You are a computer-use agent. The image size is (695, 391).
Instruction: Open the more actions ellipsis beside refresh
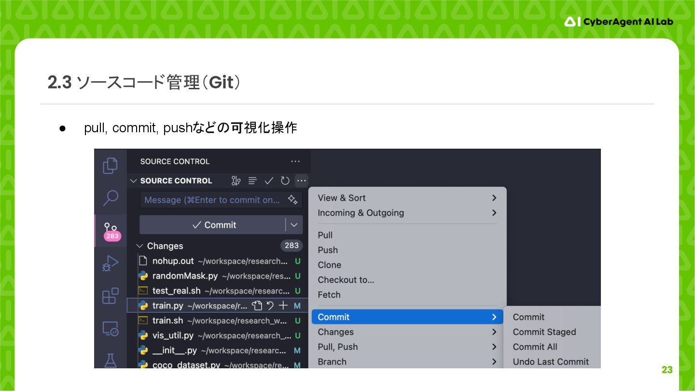[x=302, y=181]
